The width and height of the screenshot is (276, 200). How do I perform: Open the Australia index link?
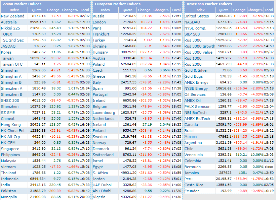9,22
